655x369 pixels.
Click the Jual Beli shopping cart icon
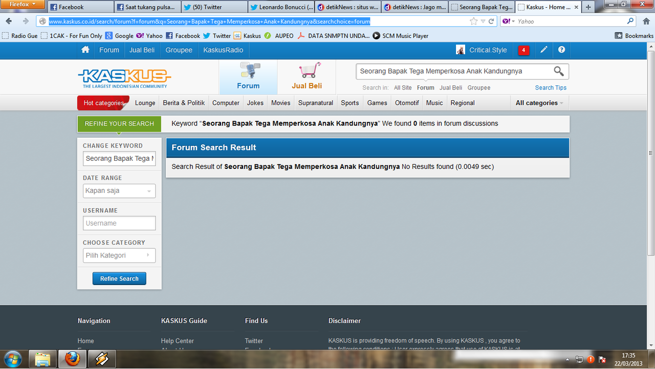[309, 70]
